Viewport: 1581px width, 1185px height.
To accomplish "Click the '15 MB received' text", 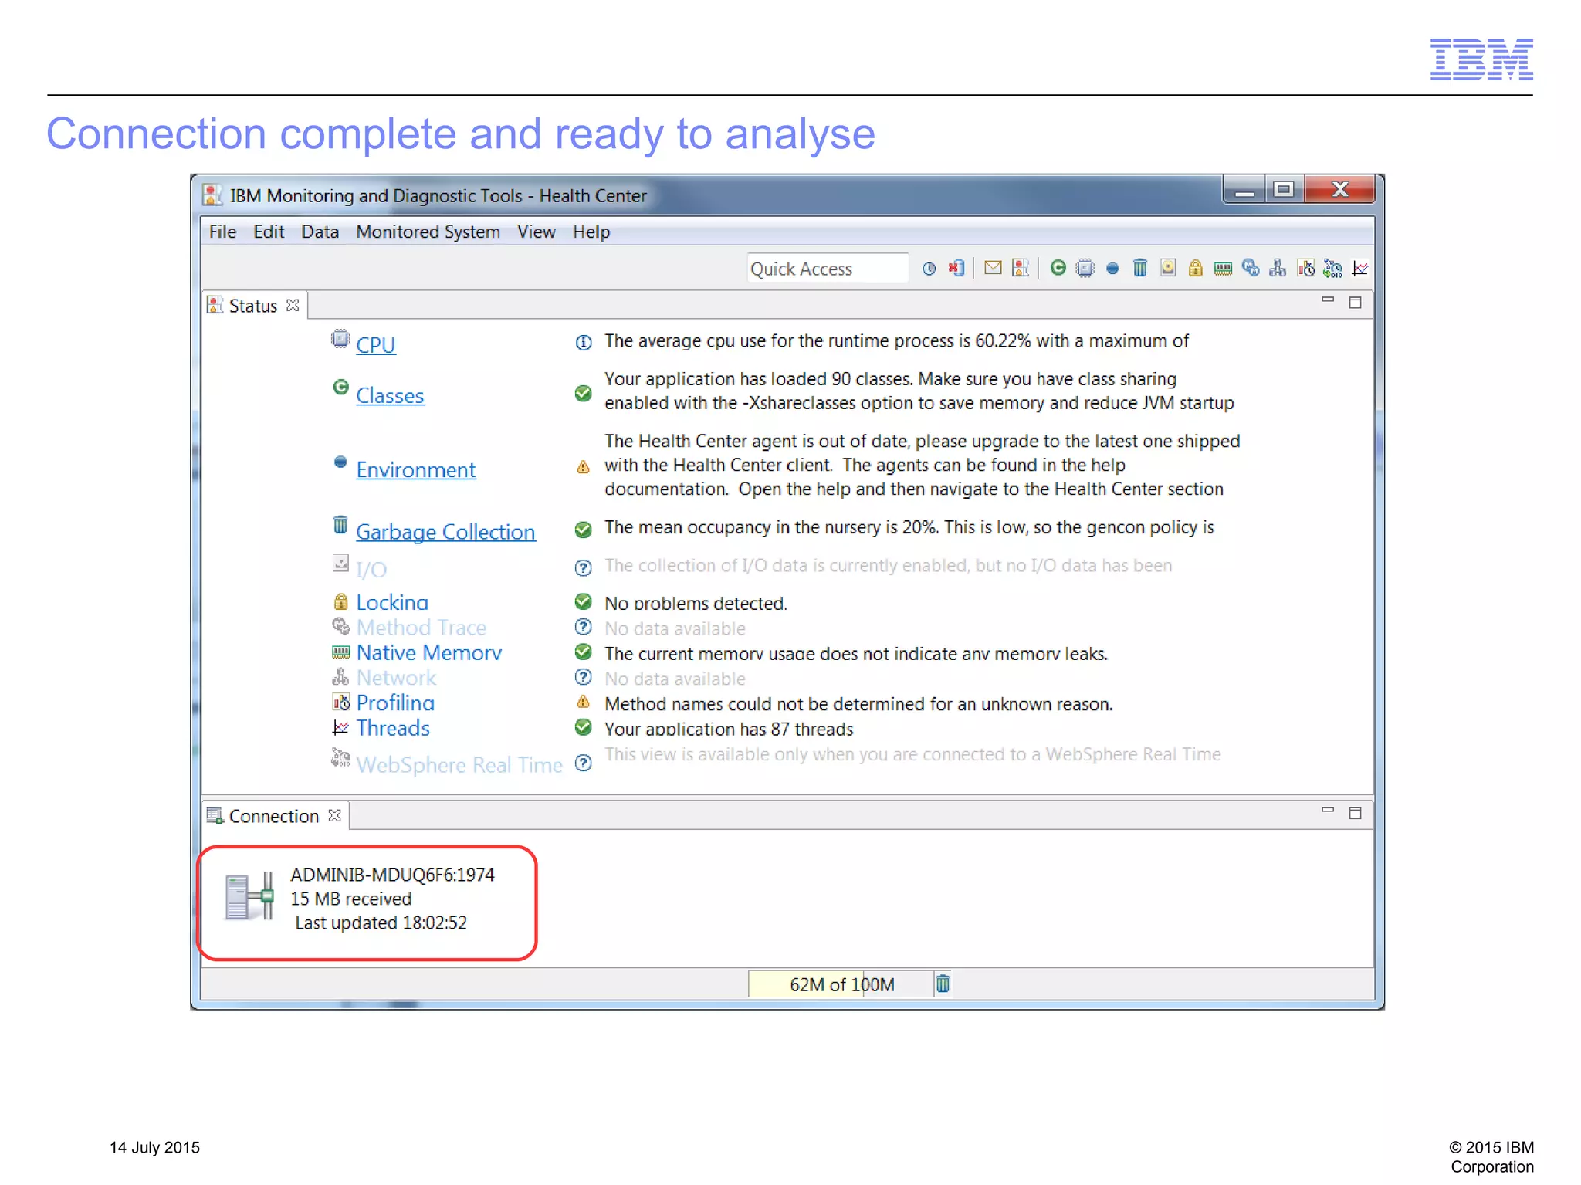I will (x=351, y=899).
